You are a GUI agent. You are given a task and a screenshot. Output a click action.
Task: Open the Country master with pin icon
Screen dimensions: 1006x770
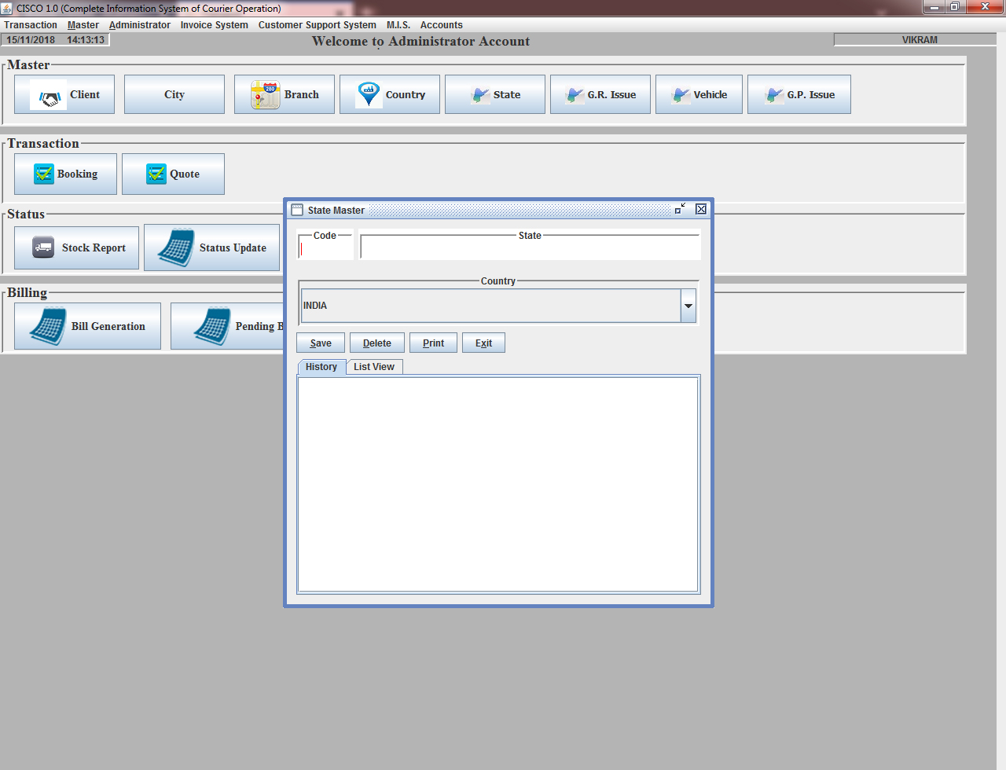click(x=390, y=94)
